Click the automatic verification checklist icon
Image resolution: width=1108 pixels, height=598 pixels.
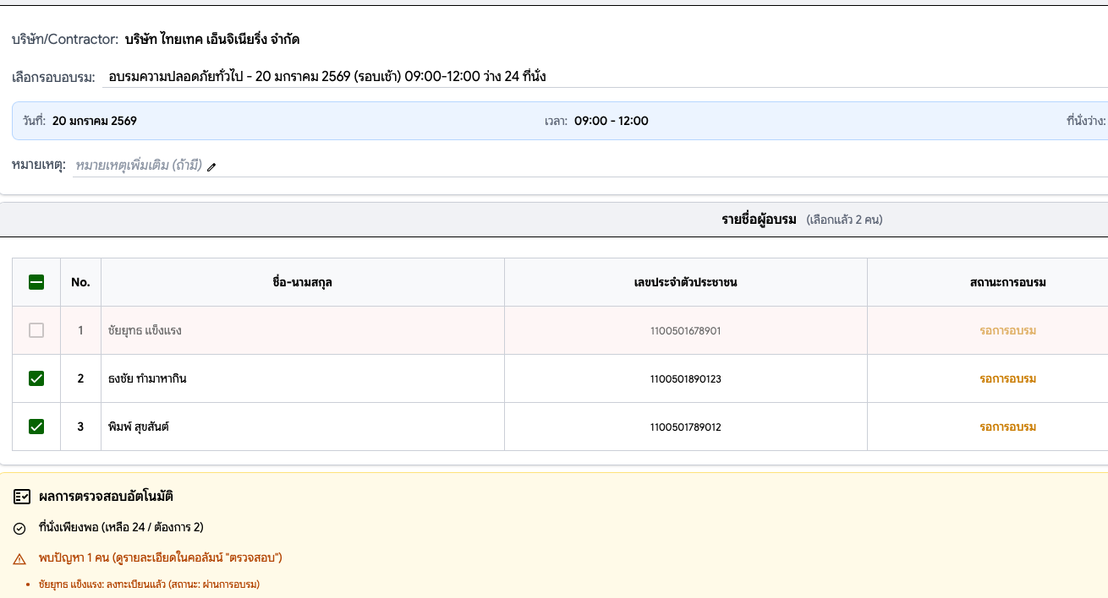(x=22, y=496)
